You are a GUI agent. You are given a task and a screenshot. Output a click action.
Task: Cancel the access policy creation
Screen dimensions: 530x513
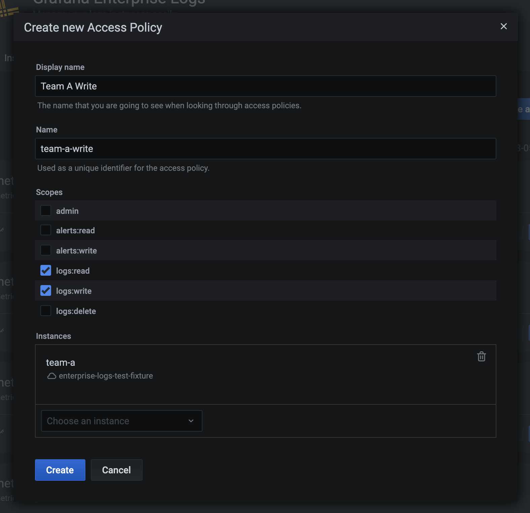116,470
